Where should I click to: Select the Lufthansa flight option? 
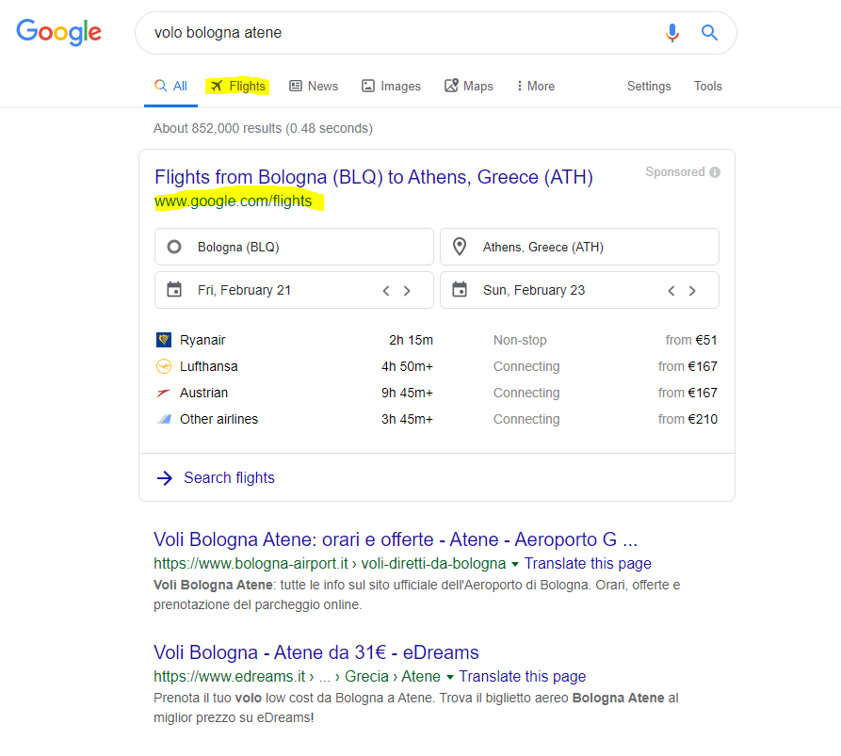[x=436, y=366]
